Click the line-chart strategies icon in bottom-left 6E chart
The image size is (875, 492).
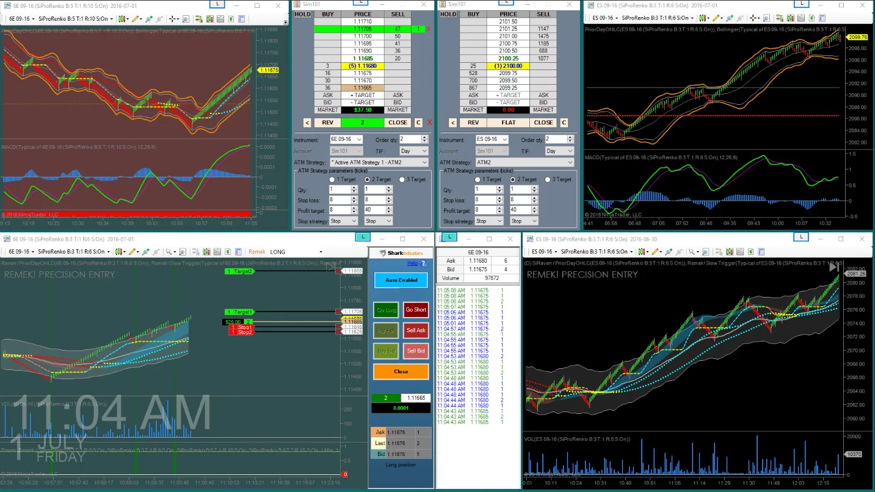point(217,252)
